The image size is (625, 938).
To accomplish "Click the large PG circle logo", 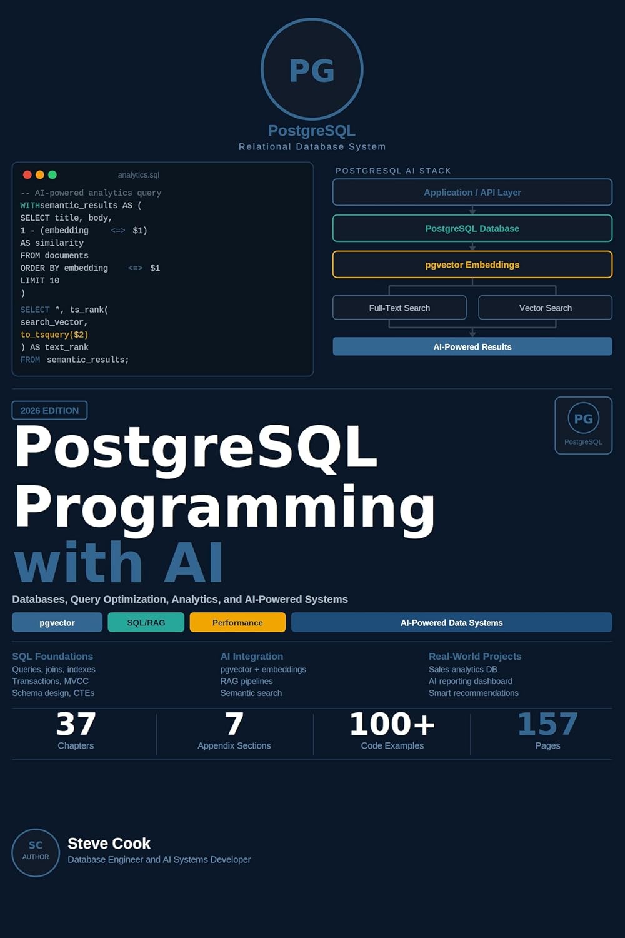I will pos(312,69).
